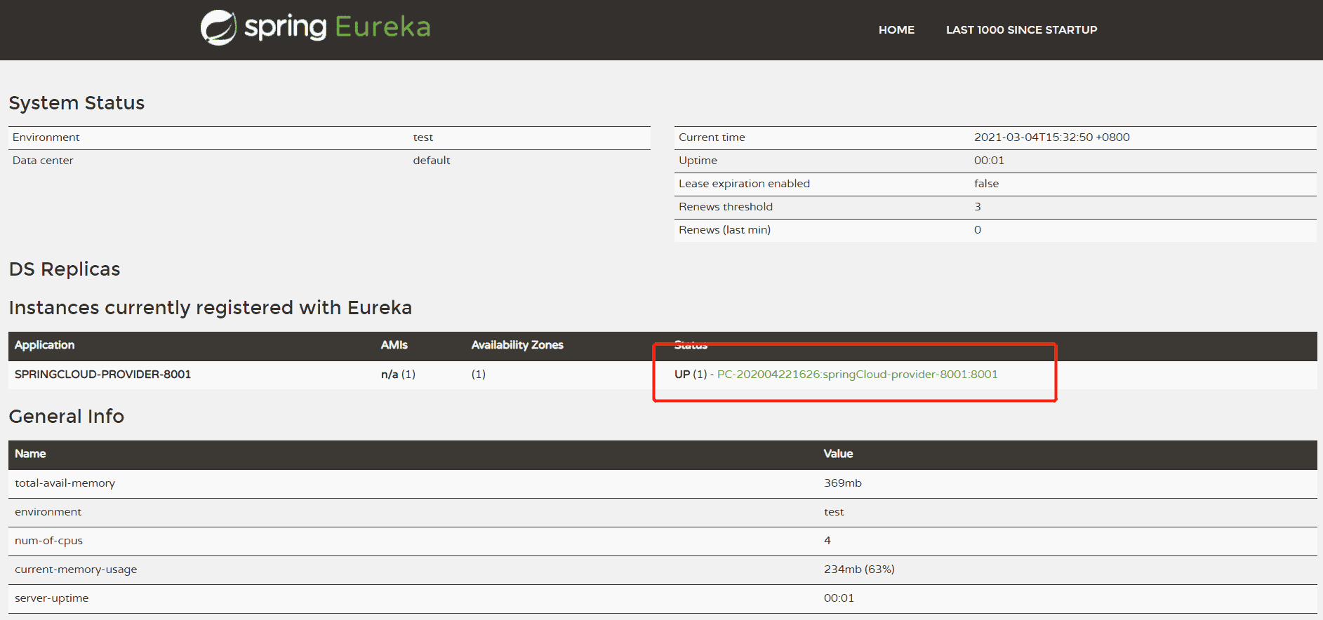Click the spring Eureka brand text
Viewport: 1323px width, 620px height.
[337, 27]
